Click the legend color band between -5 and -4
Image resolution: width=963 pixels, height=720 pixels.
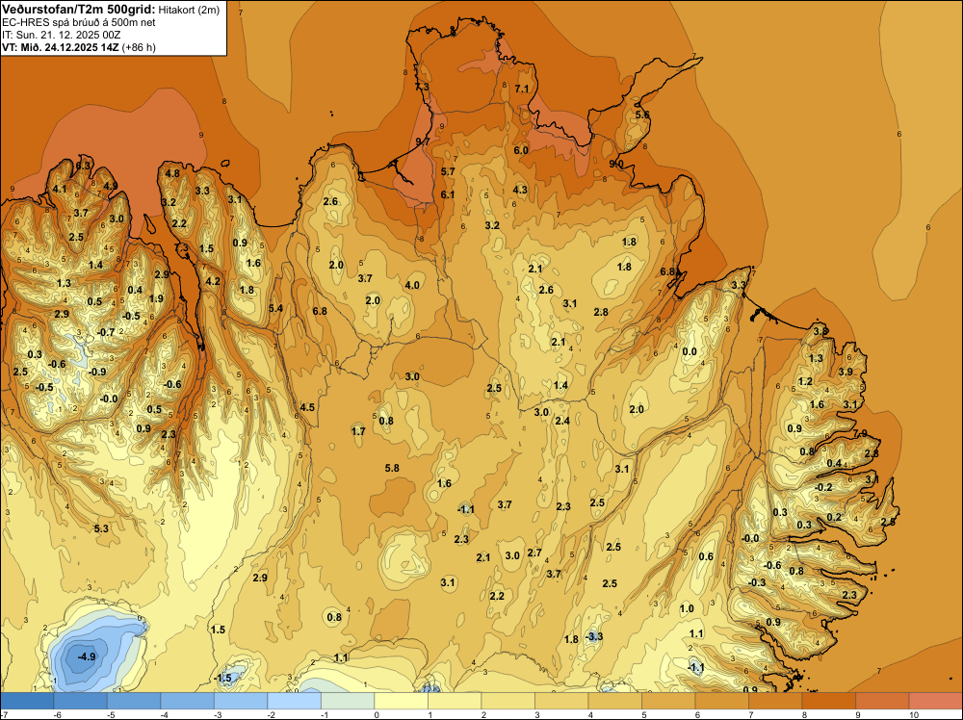click(x=134, y=701)
